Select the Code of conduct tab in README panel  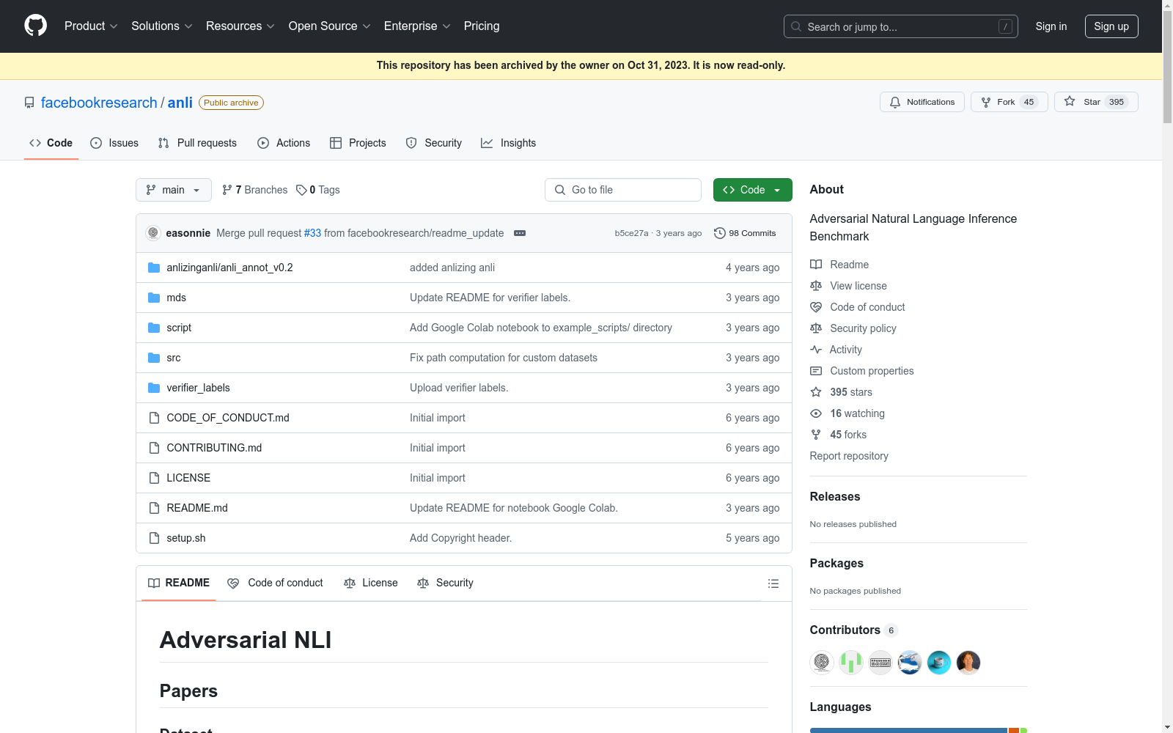click(275, 583)
